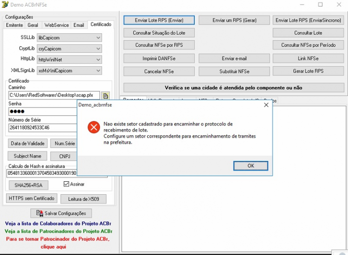
Task: Minimize the Demo ACBrNFSe window
Action: (302, 5)
